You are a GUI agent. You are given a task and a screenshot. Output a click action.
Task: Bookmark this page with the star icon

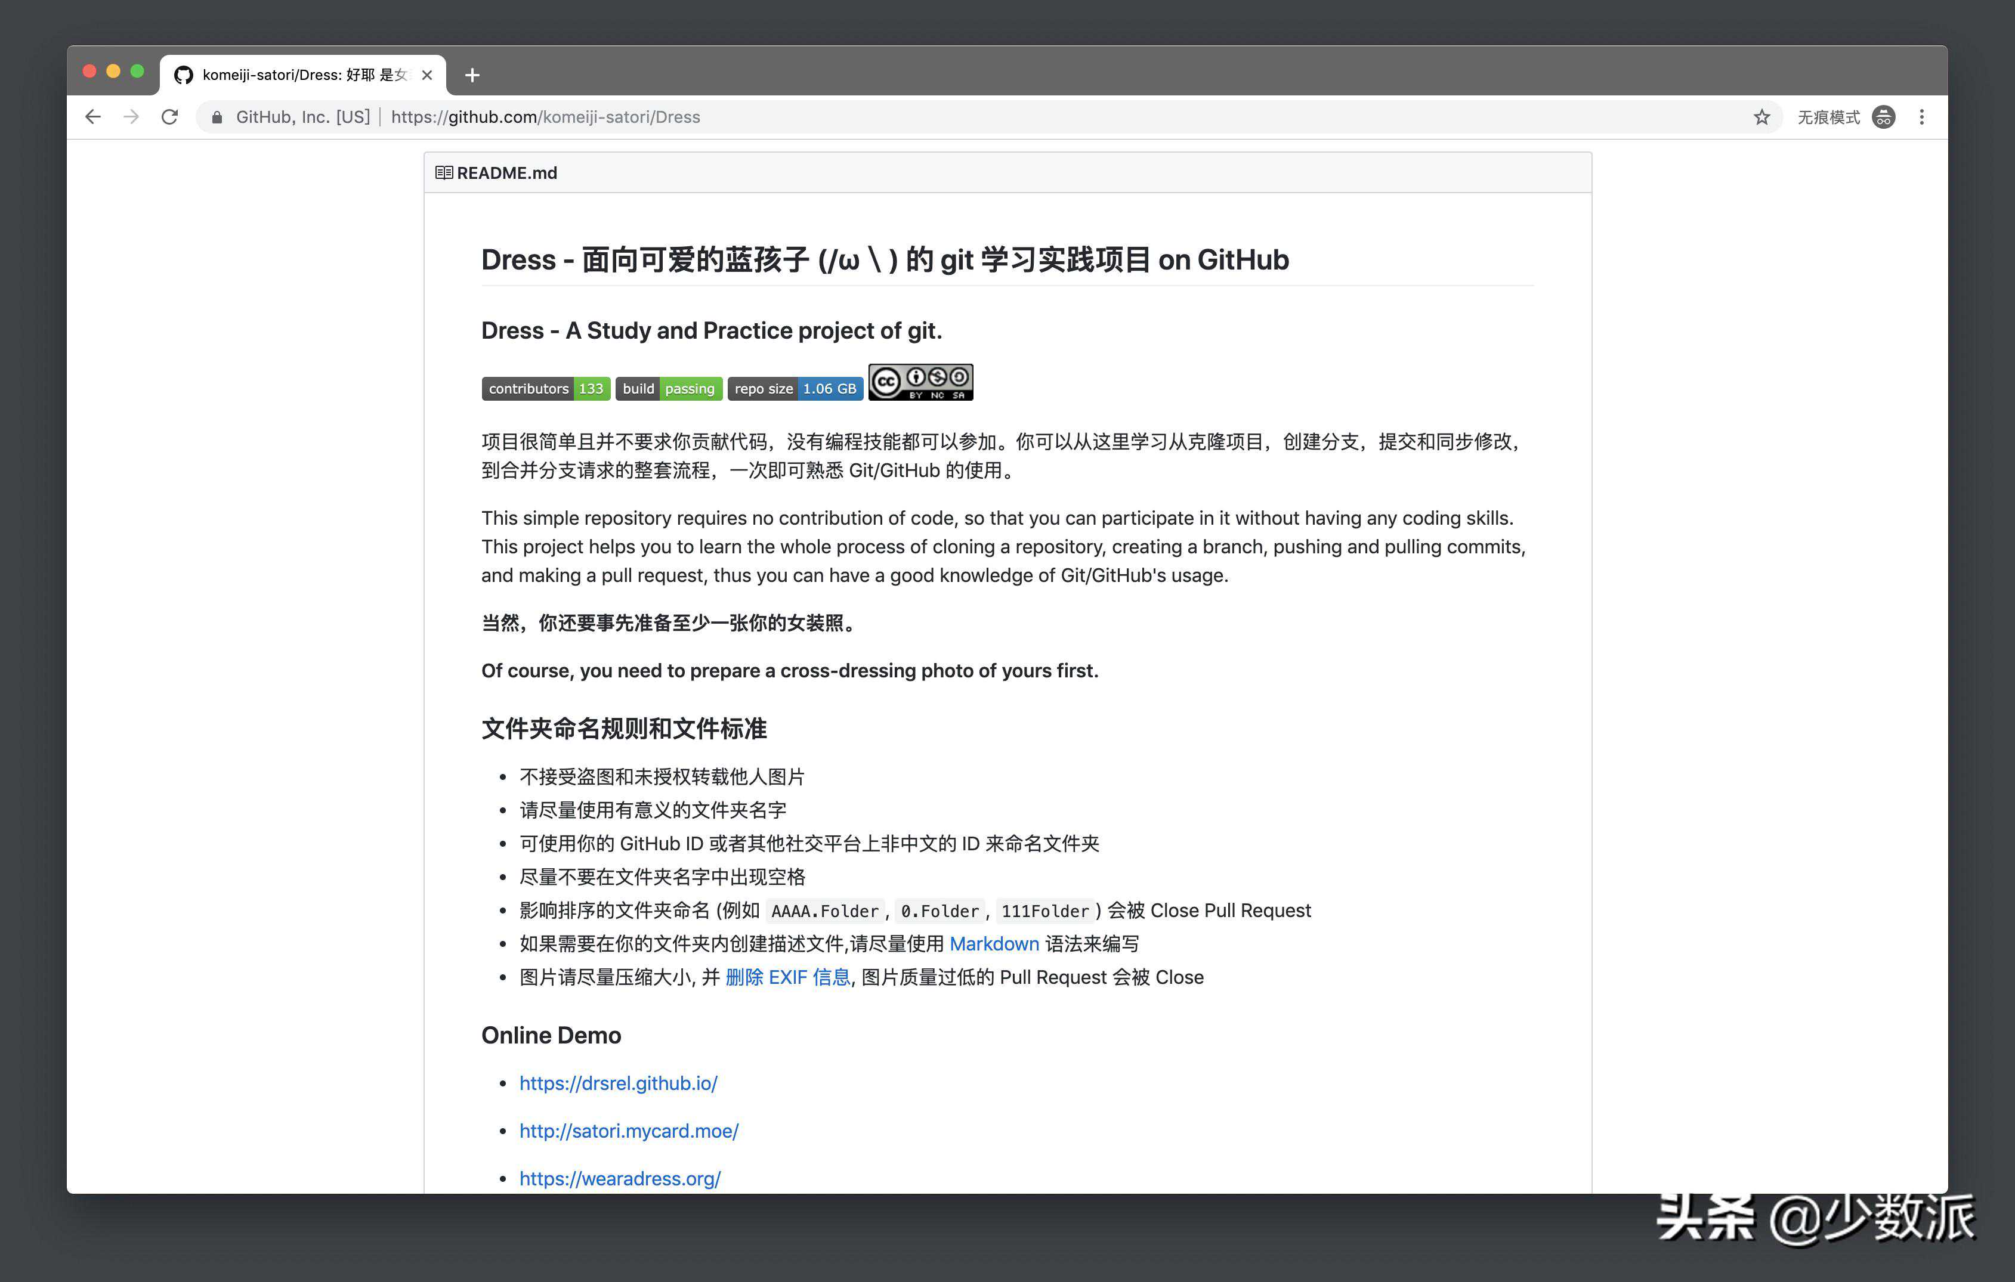[x=1761, y=117]
